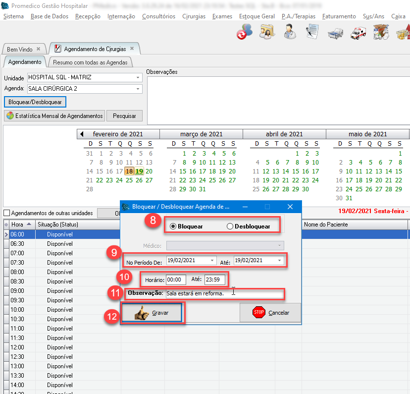Viewport: 410px width, 394px height.
Task: Open the Estoque Geral menu
Action: [x=257, y=16]
